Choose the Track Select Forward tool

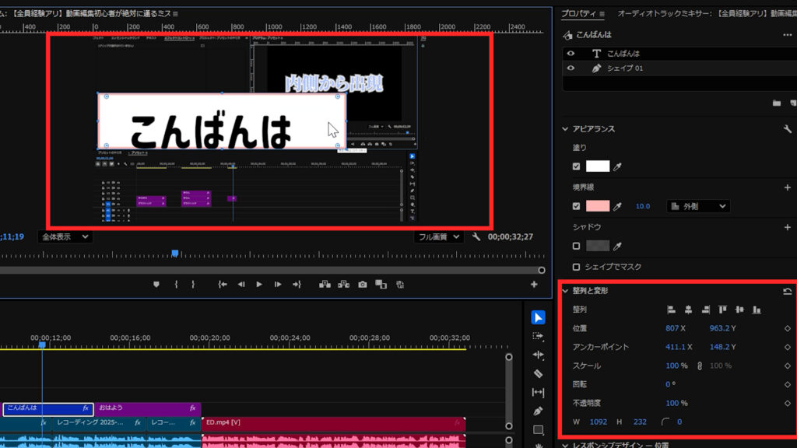538,336
